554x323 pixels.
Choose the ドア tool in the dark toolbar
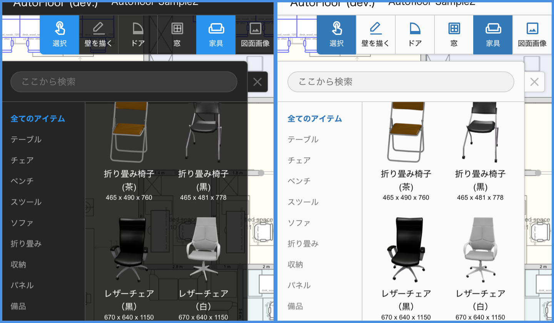point(138,35)
